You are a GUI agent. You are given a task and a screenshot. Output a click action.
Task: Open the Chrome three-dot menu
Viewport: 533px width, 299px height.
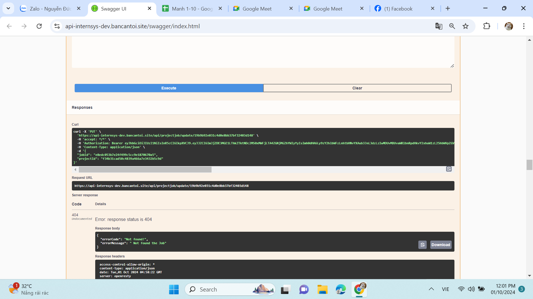click(x=524, y=26)
